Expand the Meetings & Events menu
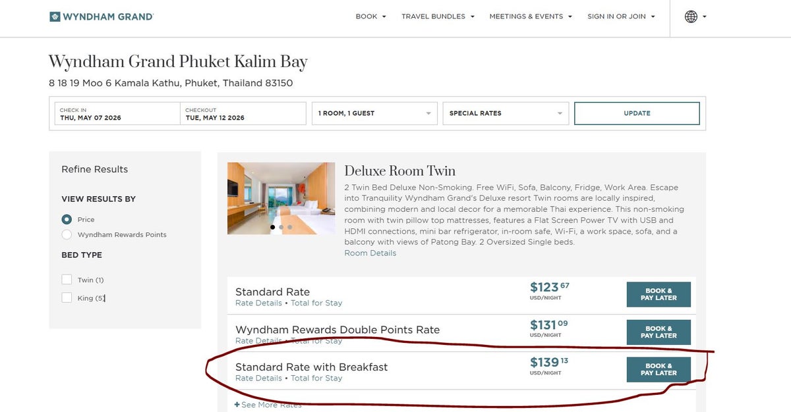 530,16
